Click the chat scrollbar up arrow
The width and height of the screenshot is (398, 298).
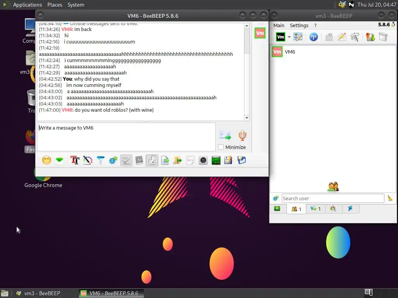click(x=247, y=26)
